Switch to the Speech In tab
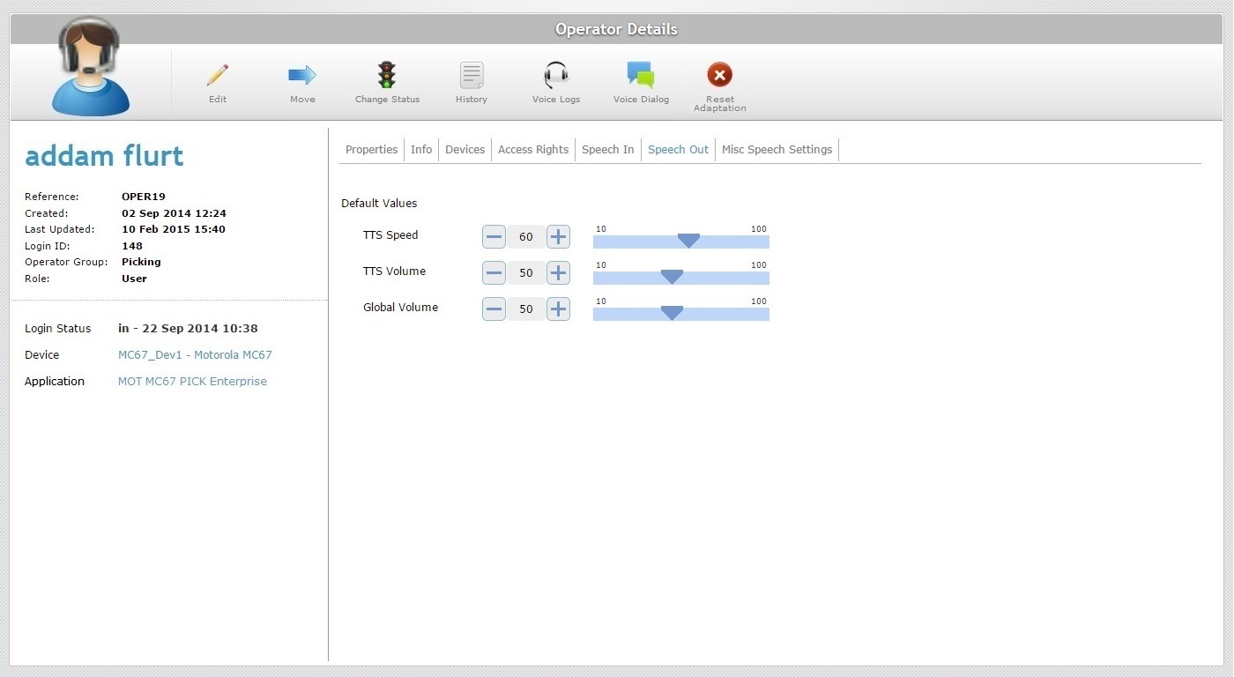 (x=607, y=150)
